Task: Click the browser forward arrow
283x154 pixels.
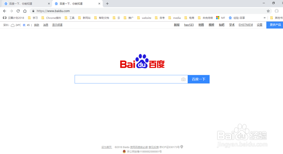Action: (11, 11)
